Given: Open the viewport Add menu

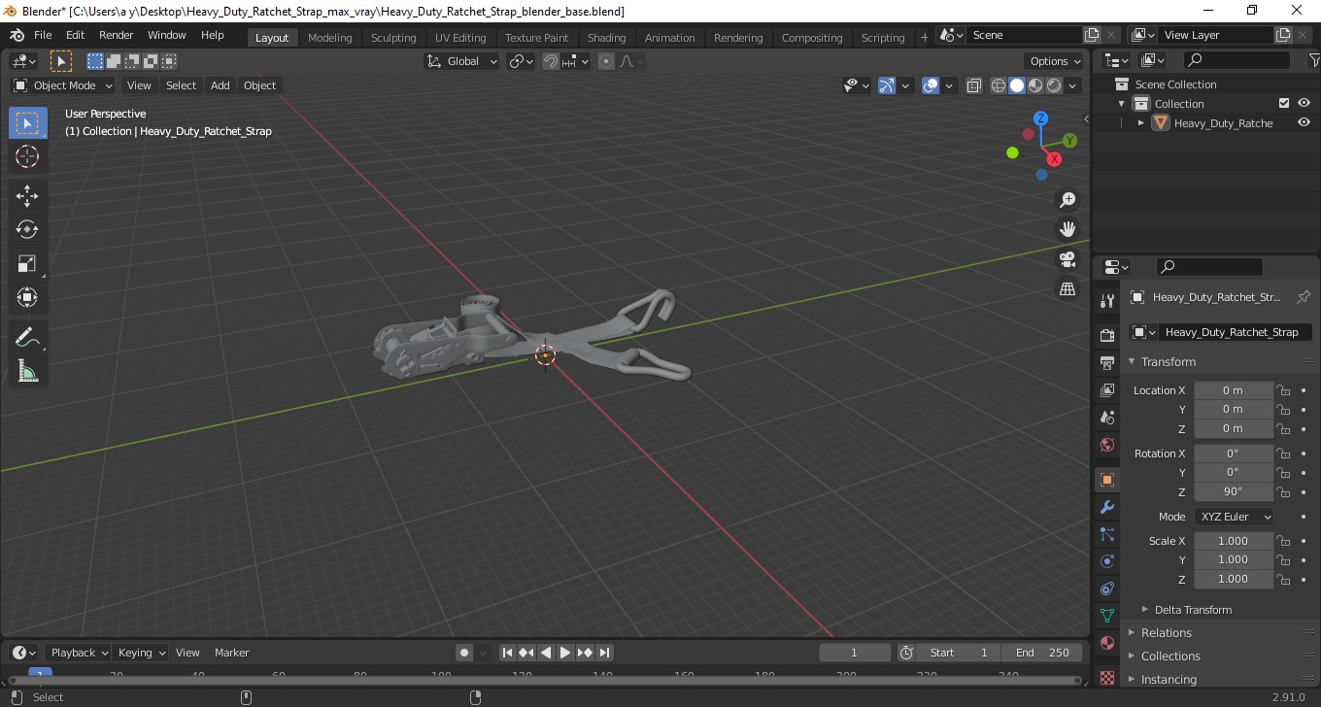Looking at the screenshot, I should coord(220,85).
